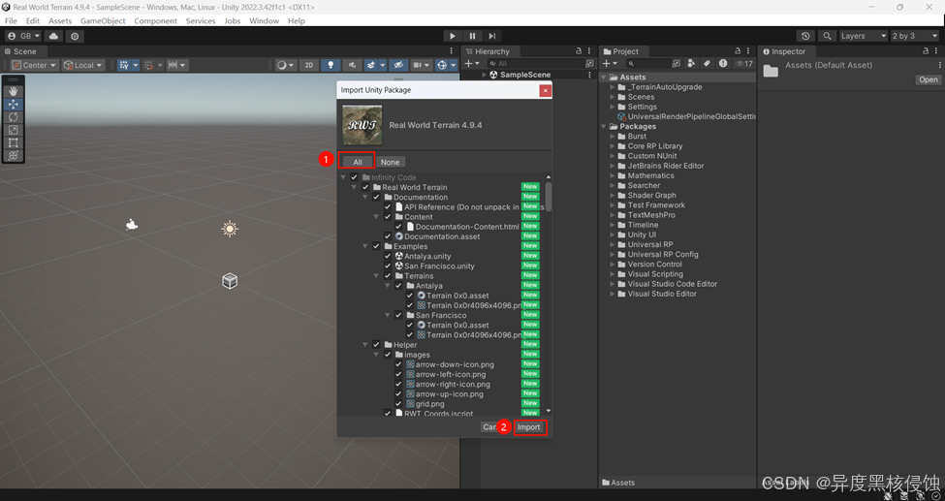Toggle scene lighting bulb icon
The height and width of the screenshot is (501, 945).
(x=331, y=65)
